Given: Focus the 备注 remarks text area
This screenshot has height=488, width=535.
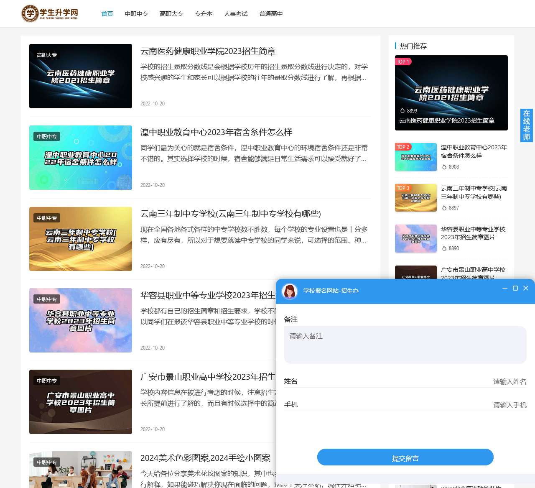Looking at the screenshot, I should click(x=405, y=345).
